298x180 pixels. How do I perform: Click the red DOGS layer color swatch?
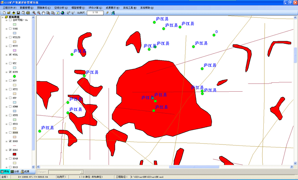tap(15, 154)
